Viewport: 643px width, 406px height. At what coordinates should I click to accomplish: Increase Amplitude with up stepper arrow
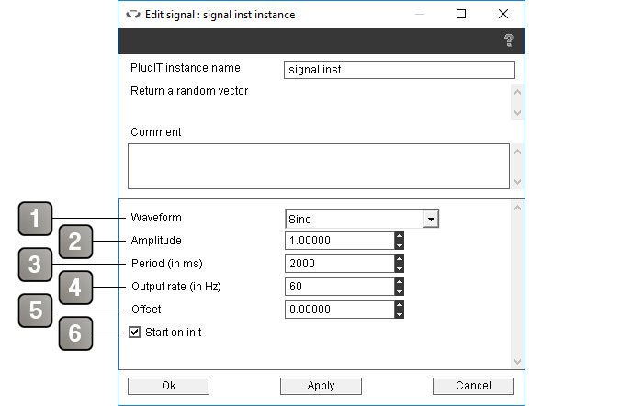[x=399, y=236]
